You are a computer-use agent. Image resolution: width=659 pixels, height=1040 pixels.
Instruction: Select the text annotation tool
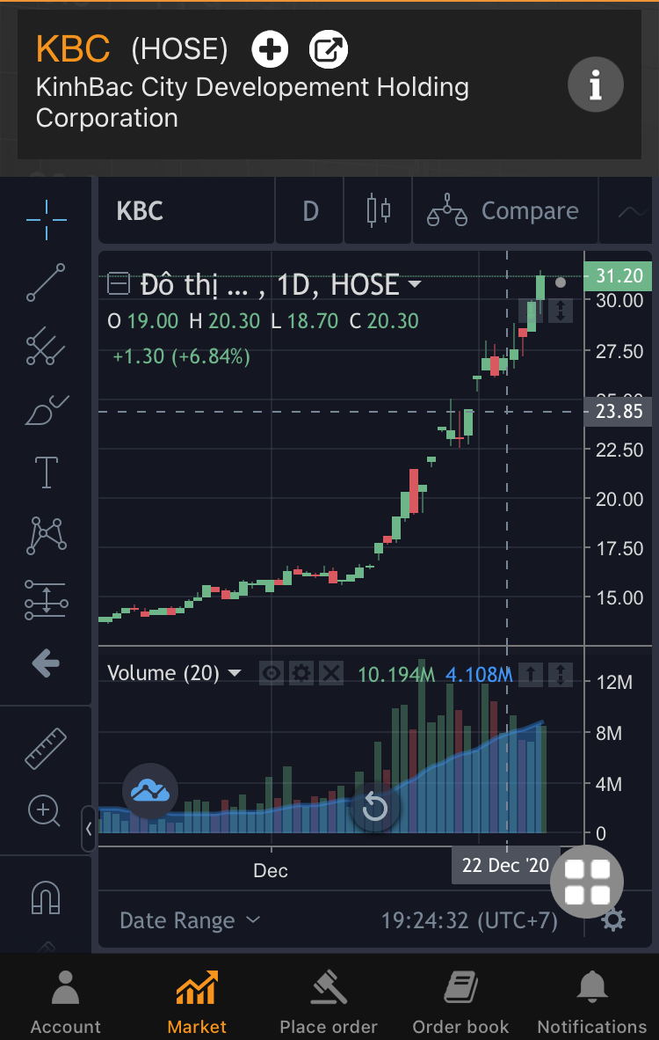(x=46, y=472)
